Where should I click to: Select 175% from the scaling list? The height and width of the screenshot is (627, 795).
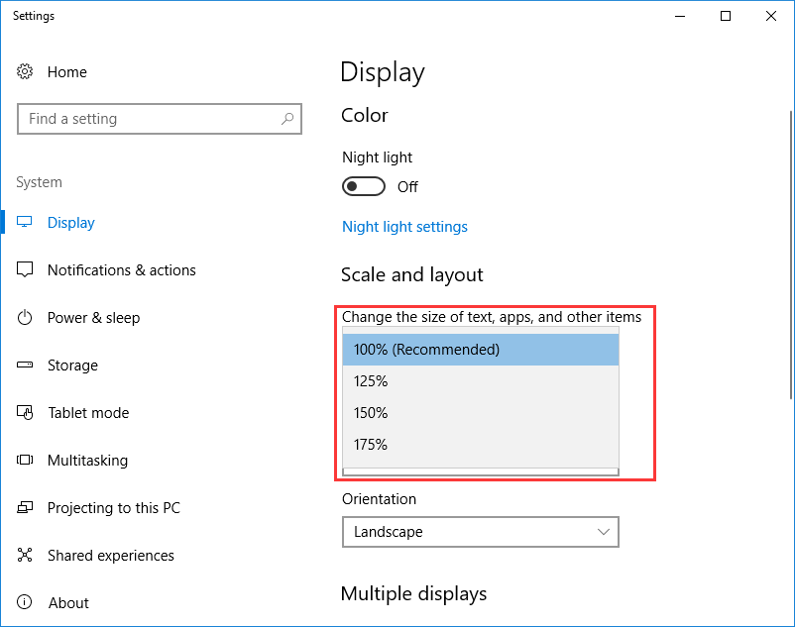[480, 444]
